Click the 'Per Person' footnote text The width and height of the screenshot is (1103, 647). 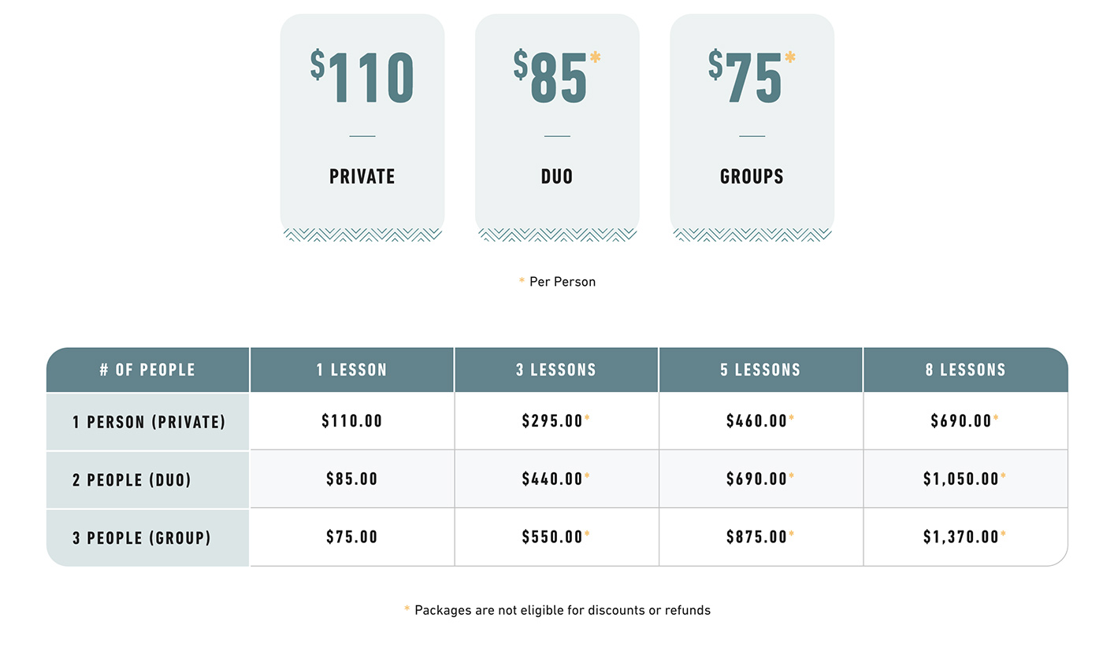point(562,282)
